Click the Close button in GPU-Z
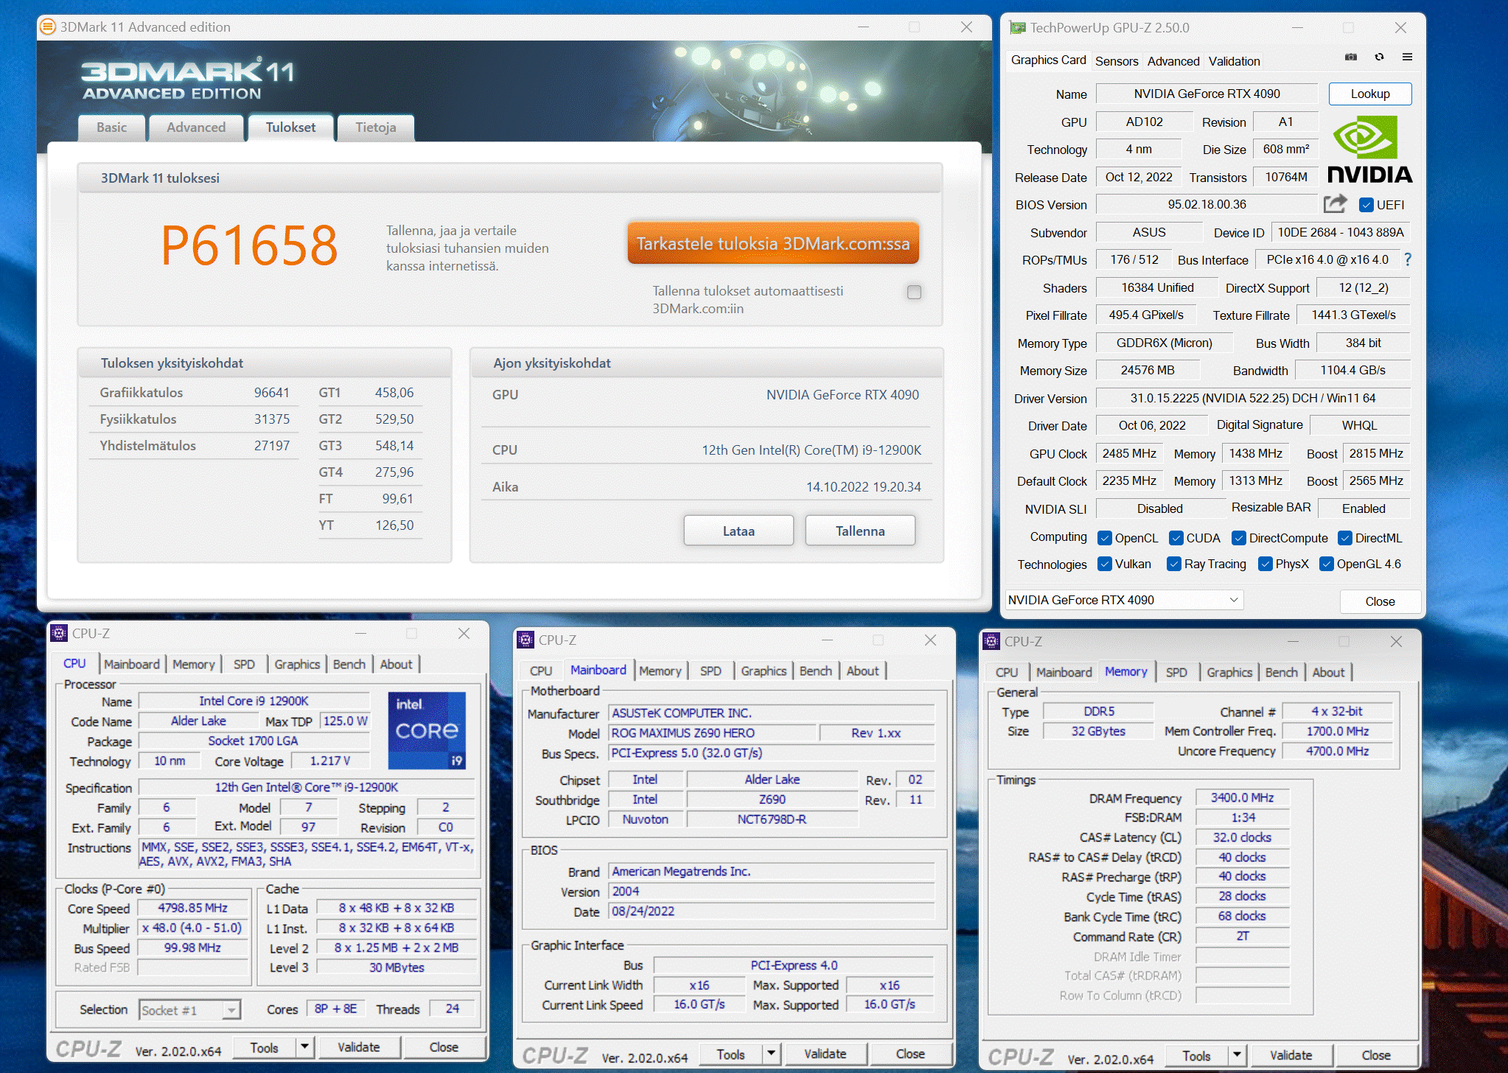This screenshot has width=1508, height=1073. (x=1380, y=601)
